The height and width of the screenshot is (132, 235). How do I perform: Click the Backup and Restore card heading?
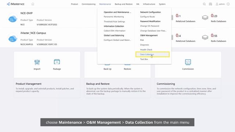click(x=98, y=84)
